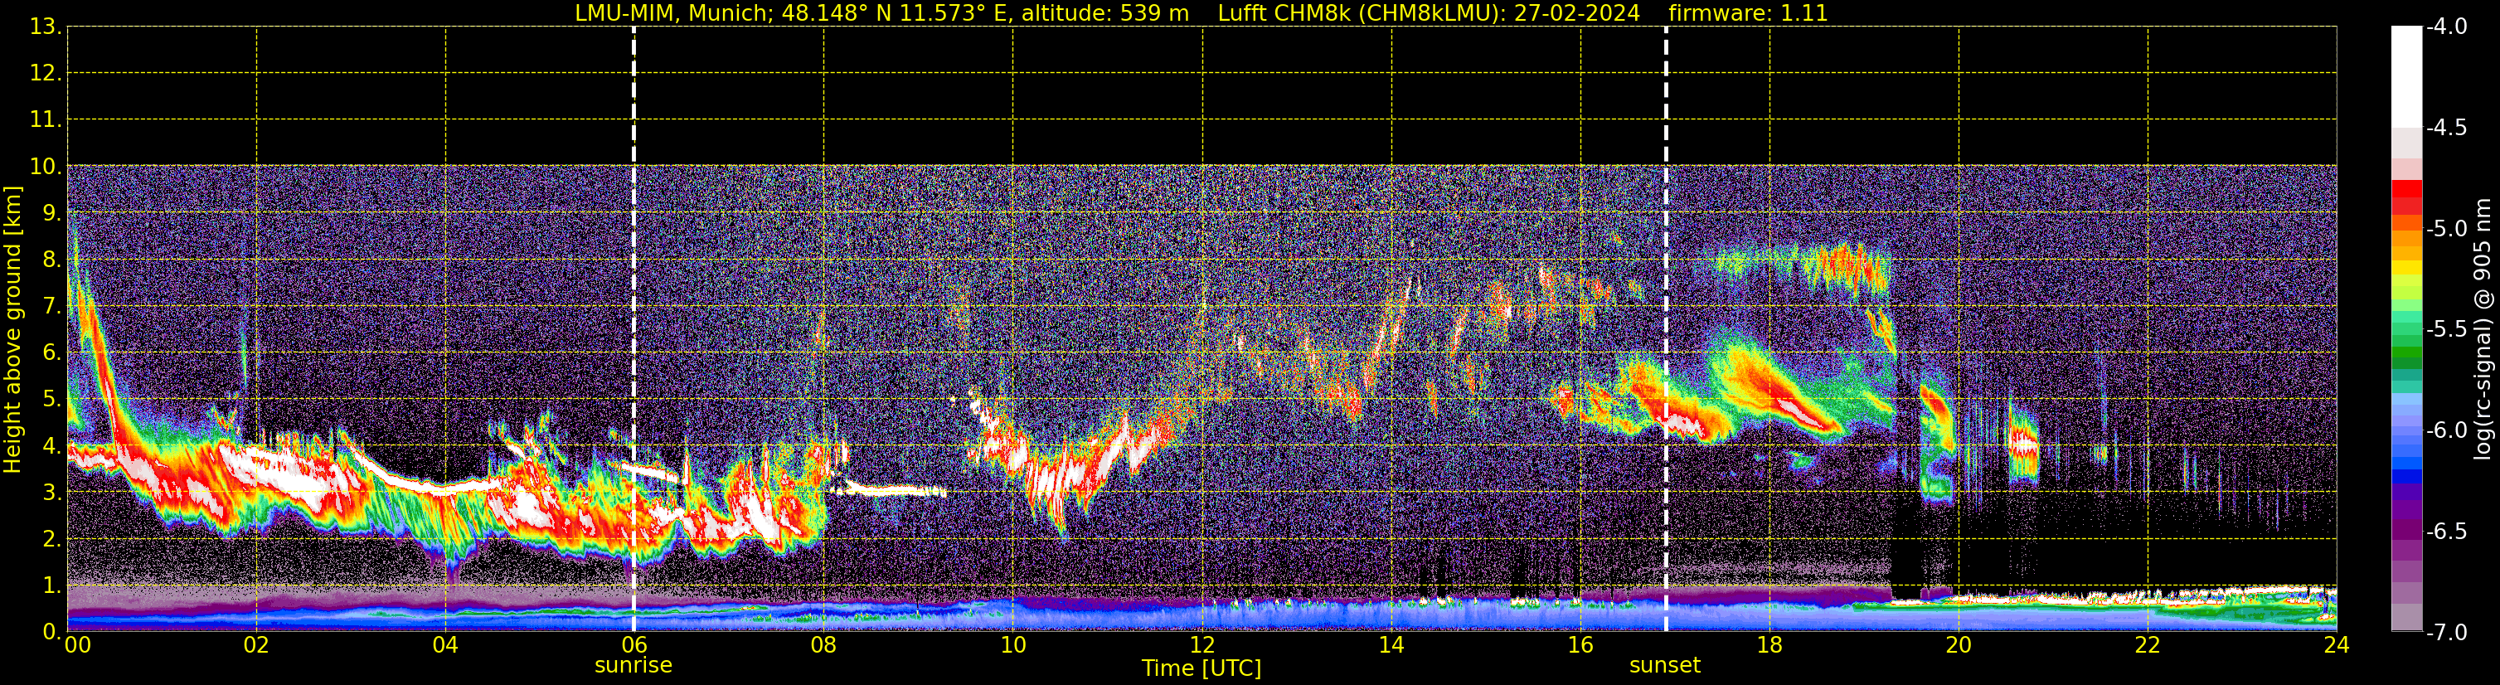Click the colorbar tick label -7.0
This screenshot has height=685, width=2500.
coord(2447,633)
